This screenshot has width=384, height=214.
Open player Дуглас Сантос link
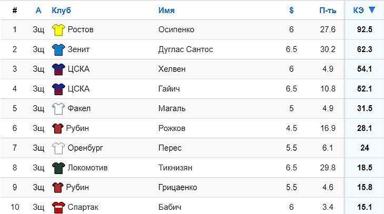pos(185,49)
